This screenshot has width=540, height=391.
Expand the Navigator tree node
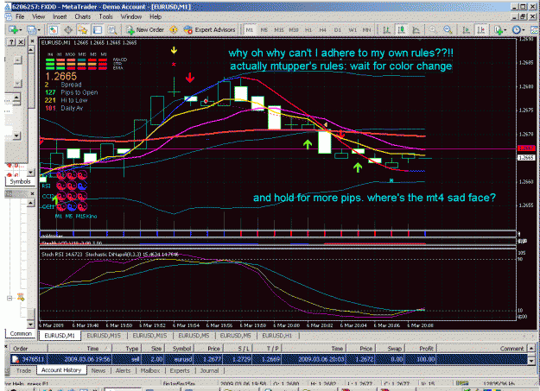[10, 298]
